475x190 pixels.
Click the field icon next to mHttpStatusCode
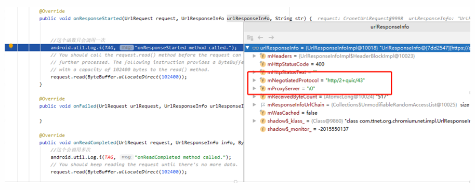tap(263, 64)
